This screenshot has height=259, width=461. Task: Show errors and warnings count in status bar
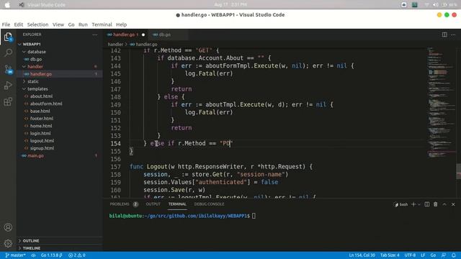point(77,255)
